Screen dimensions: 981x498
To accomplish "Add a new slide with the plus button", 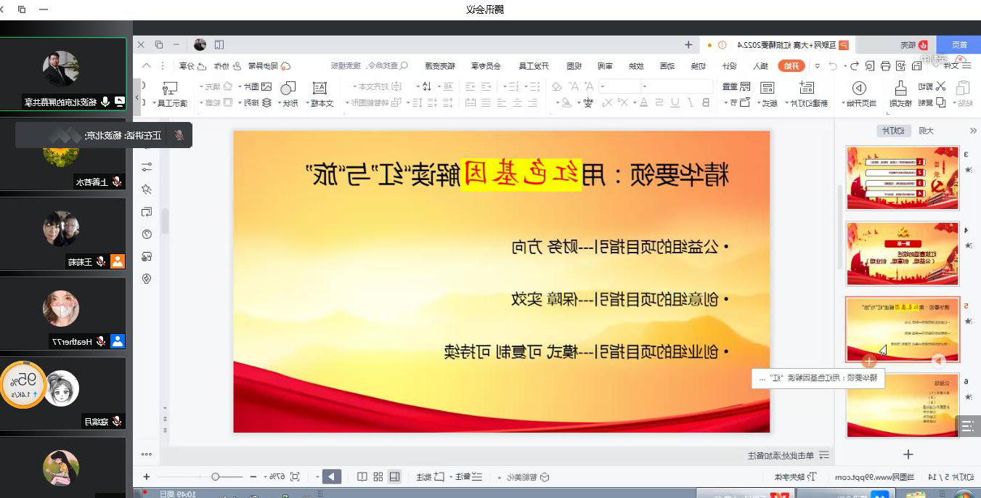I will tap(908, 454).
